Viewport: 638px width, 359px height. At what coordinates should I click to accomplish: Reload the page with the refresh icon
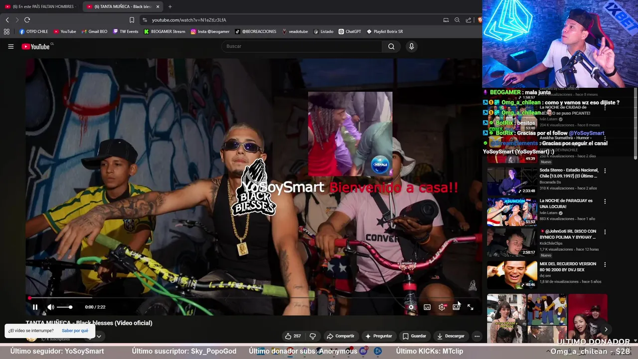pos(27,20)
